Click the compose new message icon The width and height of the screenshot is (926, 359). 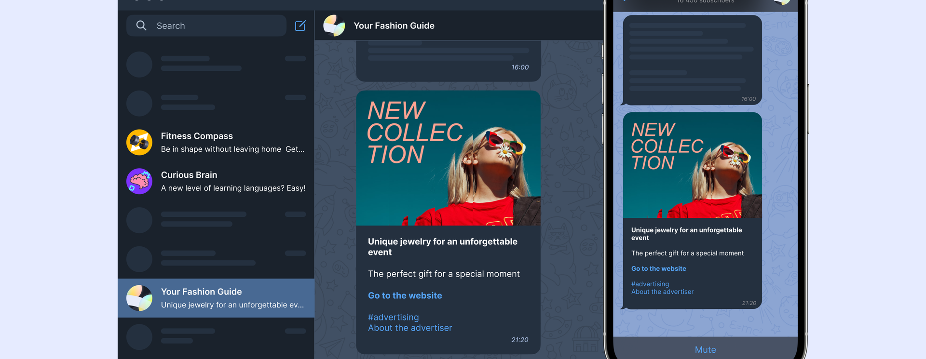click(x=300, y=26)
